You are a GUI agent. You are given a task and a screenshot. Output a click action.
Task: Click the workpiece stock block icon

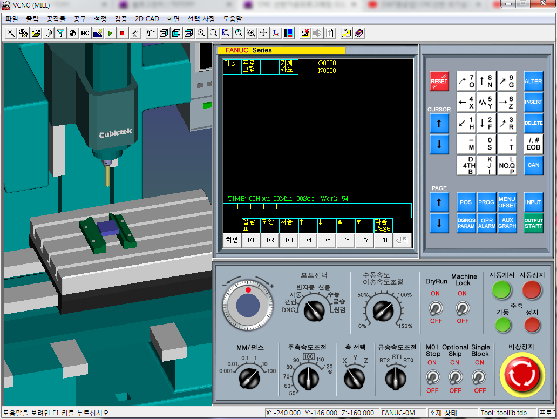[48, 33]
